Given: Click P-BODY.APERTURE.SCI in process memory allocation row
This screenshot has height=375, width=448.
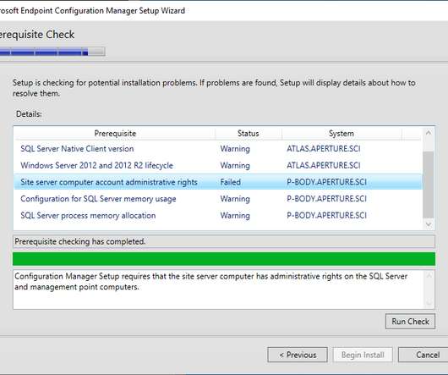Looking at the screenshot, I should 326,215.
